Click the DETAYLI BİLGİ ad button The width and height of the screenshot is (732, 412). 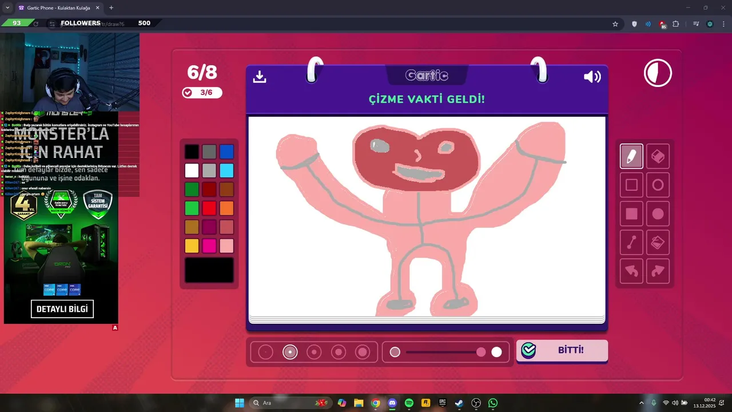coord(62,309)
